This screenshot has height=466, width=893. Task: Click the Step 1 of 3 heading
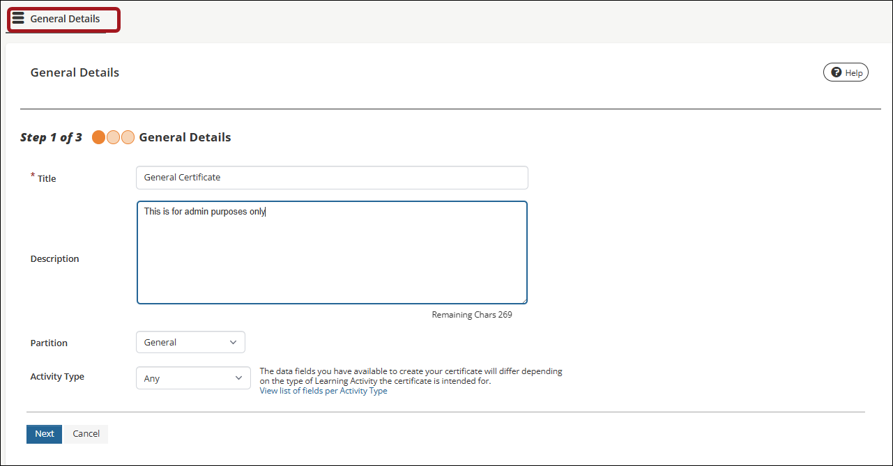click(x=51, y=137)
